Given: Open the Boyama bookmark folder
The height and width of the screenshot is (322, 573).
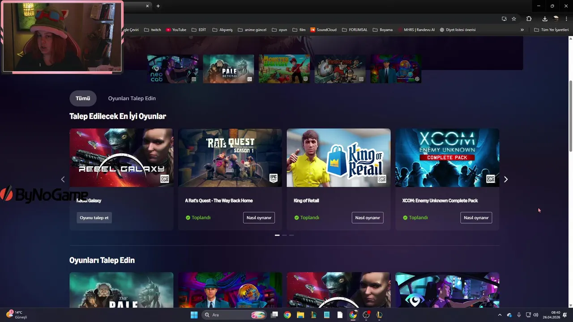Looking at the screenshot, I should (383, 30).
